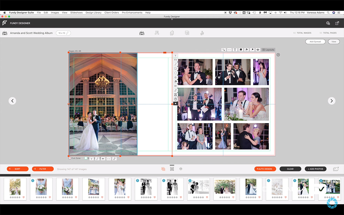Toggle the eye preview icon above the spread
The height and width of the screenshot is (215, 344).
[x=258, y=50]
